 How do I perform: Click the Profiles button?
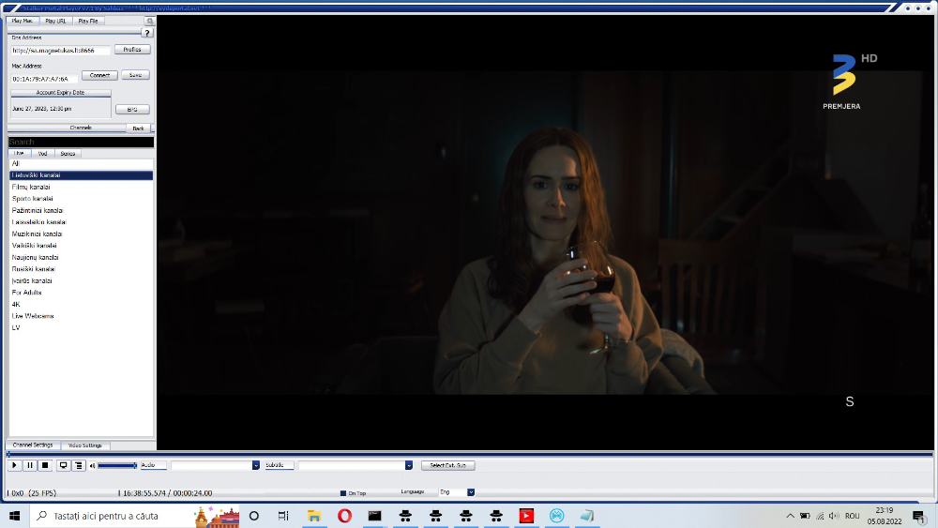click(132, 50)
